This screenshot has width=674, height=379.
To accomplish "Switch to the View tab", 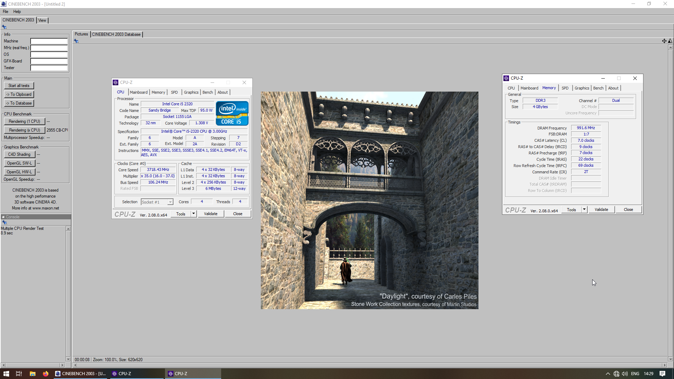I will [42, 20].
